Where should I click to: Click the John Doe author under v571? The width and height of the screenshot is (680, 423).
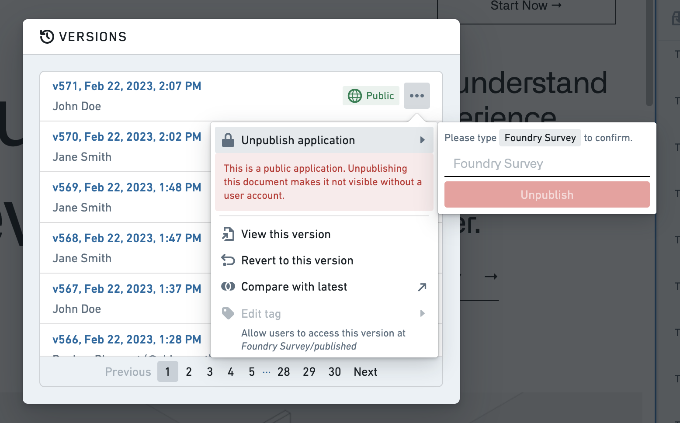[x=77, y=106]
